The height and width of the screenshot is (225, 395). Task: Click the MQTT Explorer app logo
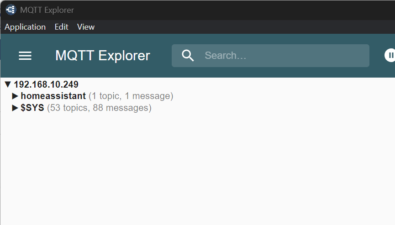11,10
